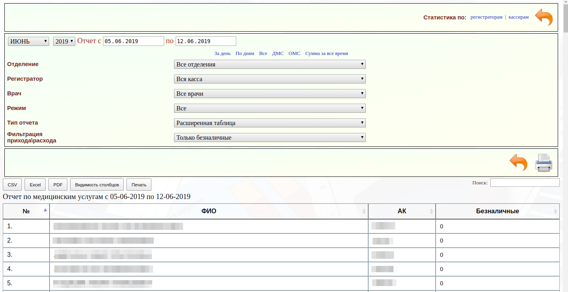
Task: Click the Поиск search field
Action: click(524, 183)
